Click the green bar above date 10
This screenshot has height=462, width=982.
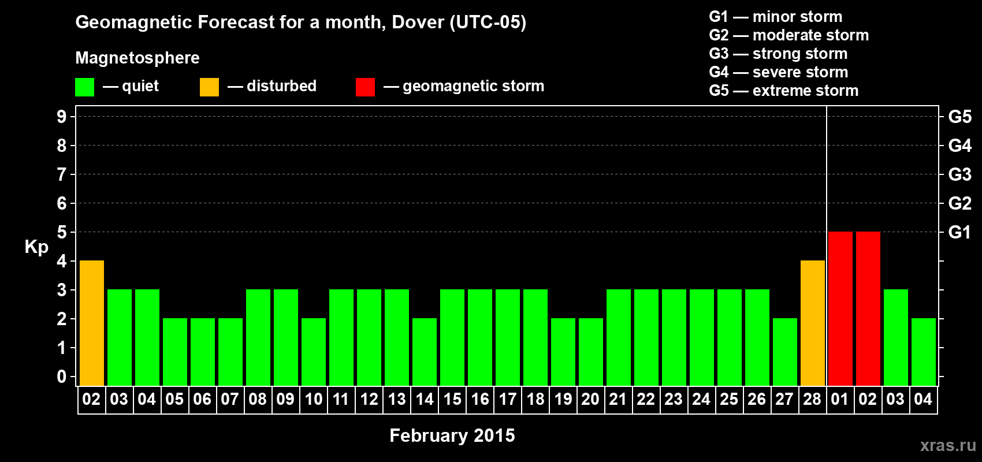tap(314, 352)
